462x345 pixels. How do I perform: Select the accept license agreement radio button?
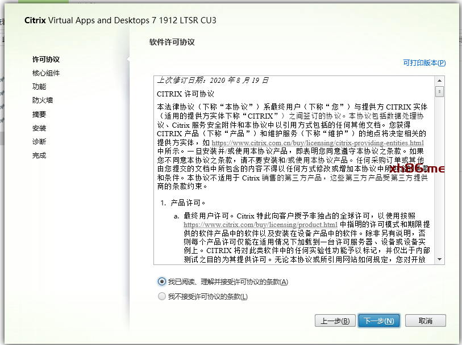point(162,281)
